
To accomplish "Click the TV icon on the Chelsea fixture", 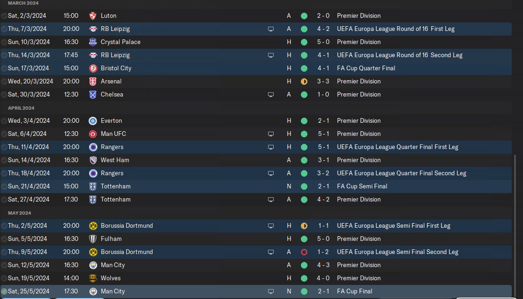I will pyautogui.click(x=270, y=94).
